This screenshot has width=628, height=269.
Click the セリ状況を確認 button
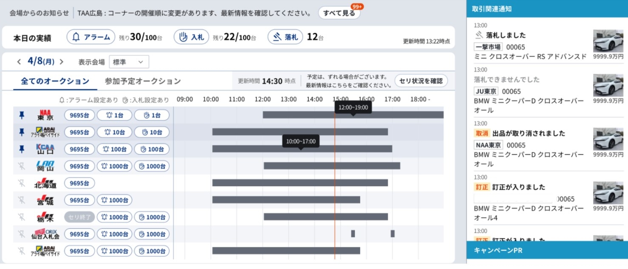[x=421, y=81]
